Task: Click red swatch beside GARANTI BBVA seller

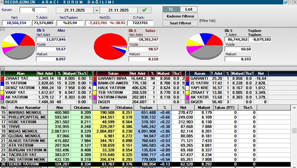Action: click(95, 78)
